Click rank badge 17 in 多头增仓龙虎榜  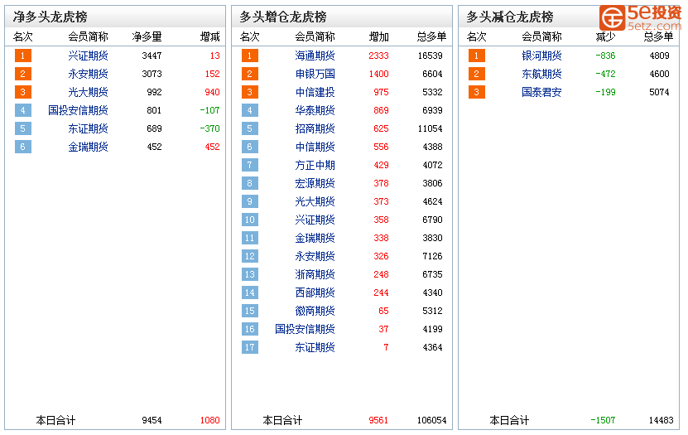pos(250,347)
